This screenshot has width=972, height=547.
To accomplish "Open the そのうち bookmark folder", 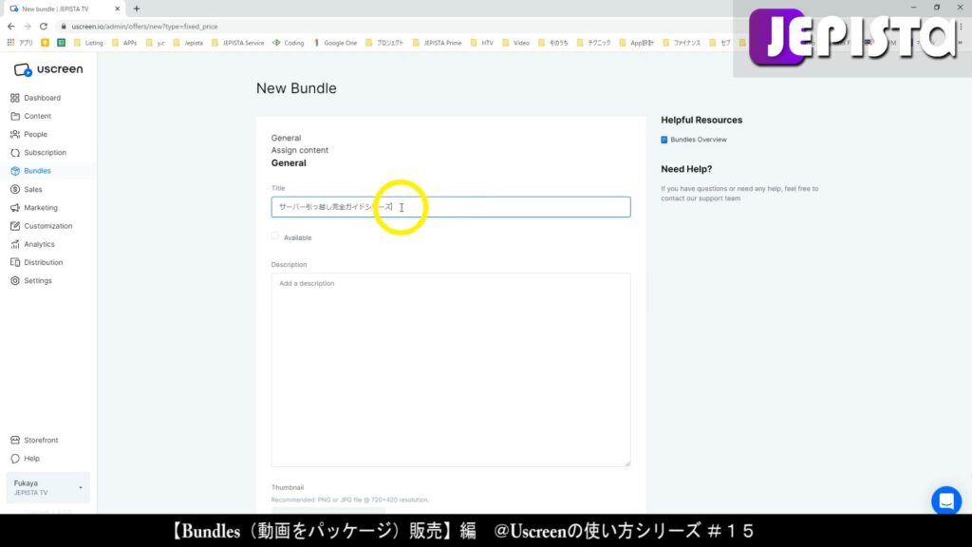I will tap(553, 43).
